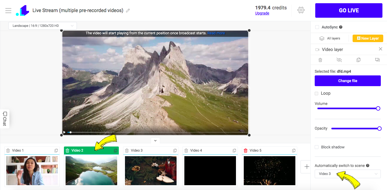Click the Upgrade credits link
Screen dimensions: 387x190
pyautogui.click(x=262, y=13)
